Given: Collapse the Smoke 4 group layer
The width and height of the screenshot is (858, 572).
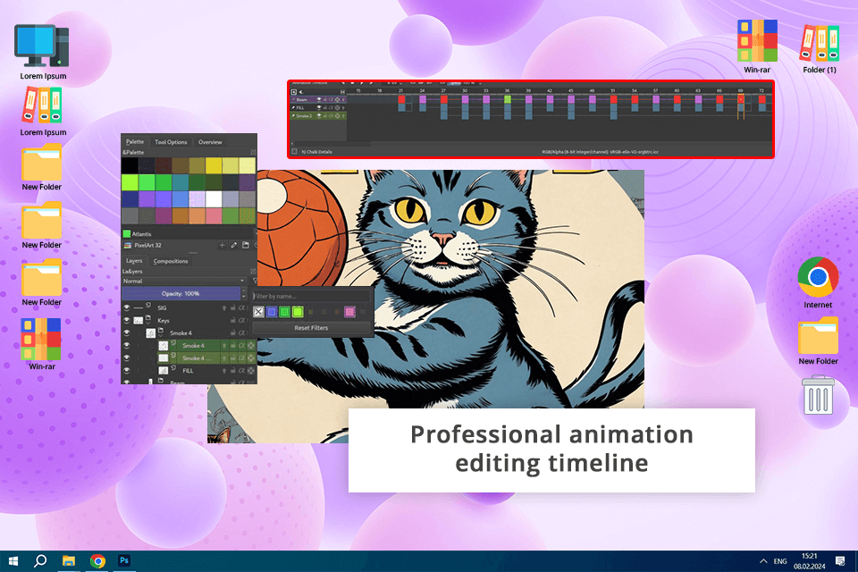Looking at the screenshot, I should point(160,336).
